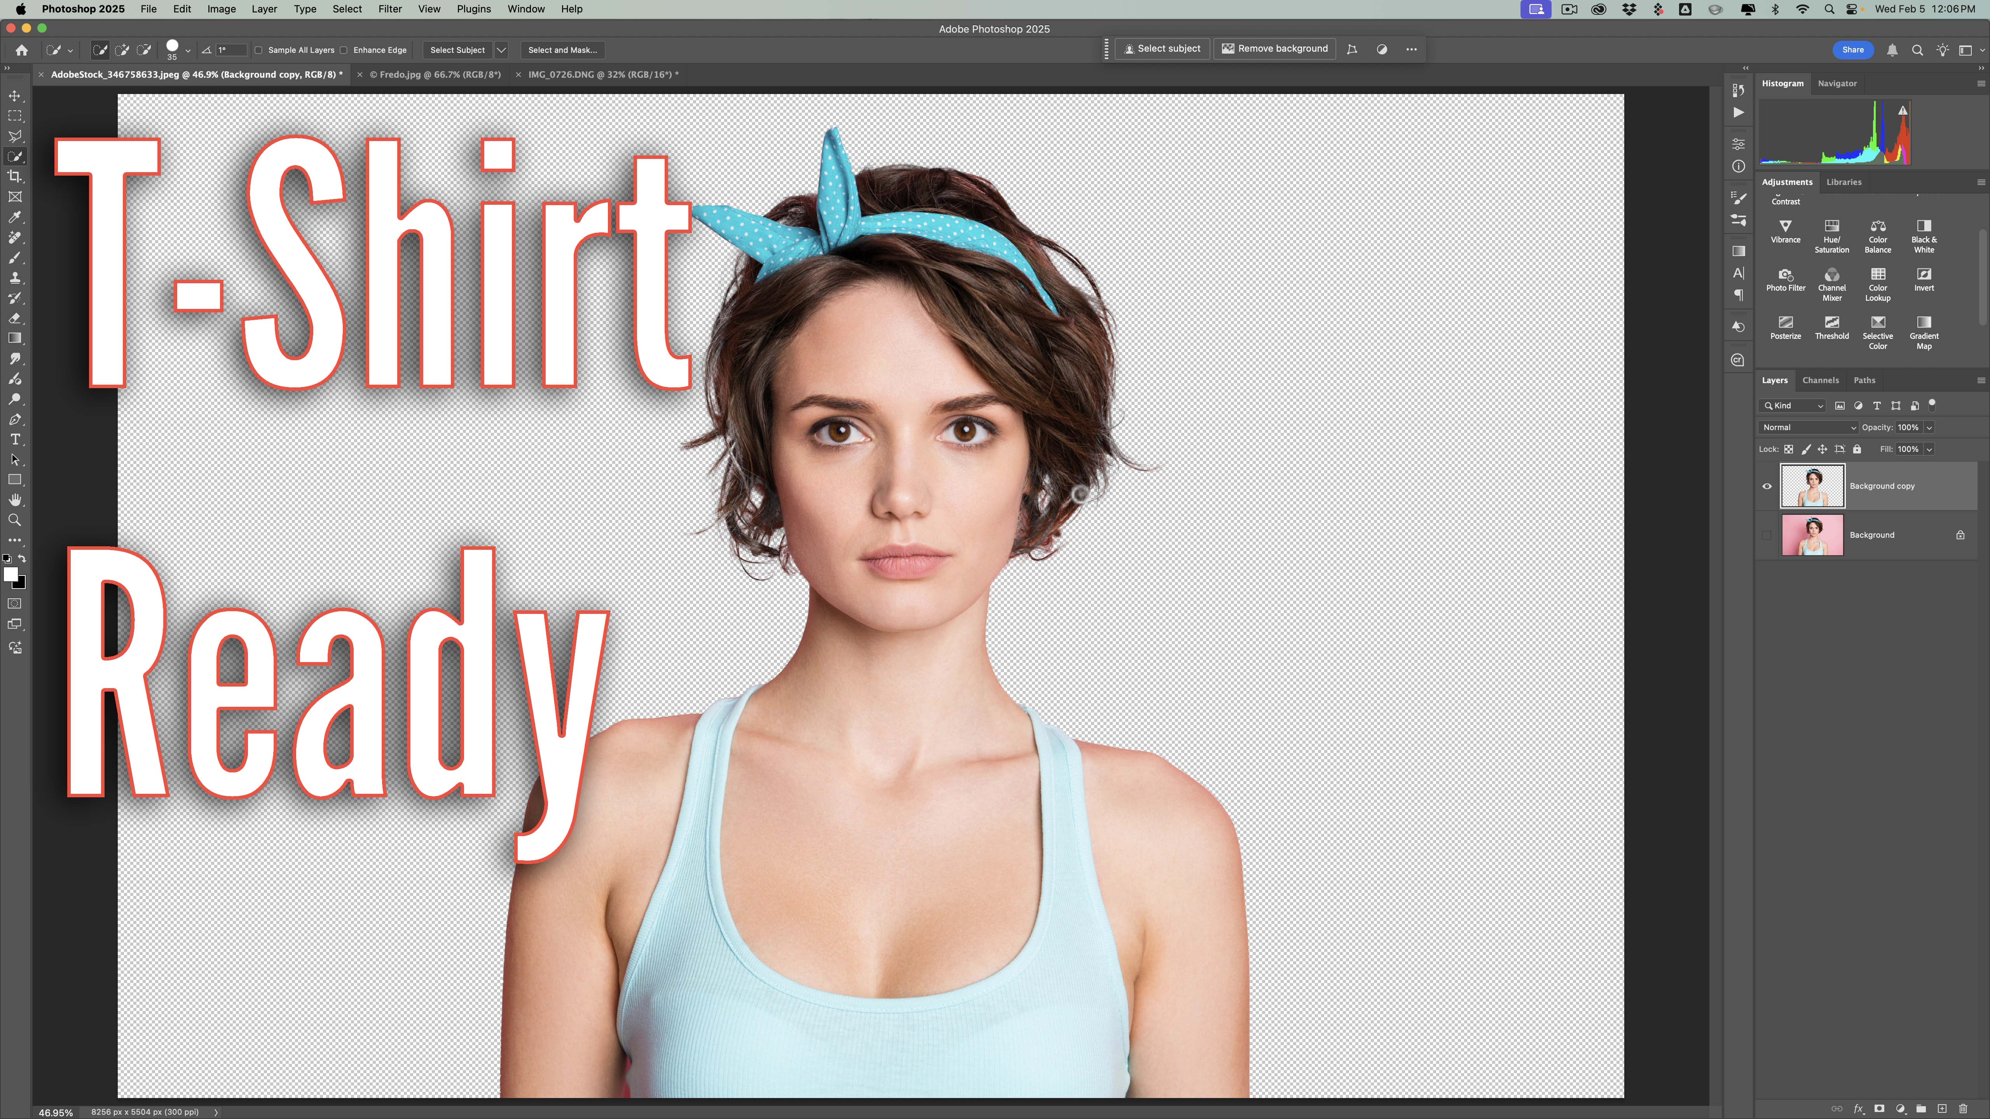Delete layer with trash icon
The width and height of the screenshot is (1990, 1119).
point(1963,1109)
